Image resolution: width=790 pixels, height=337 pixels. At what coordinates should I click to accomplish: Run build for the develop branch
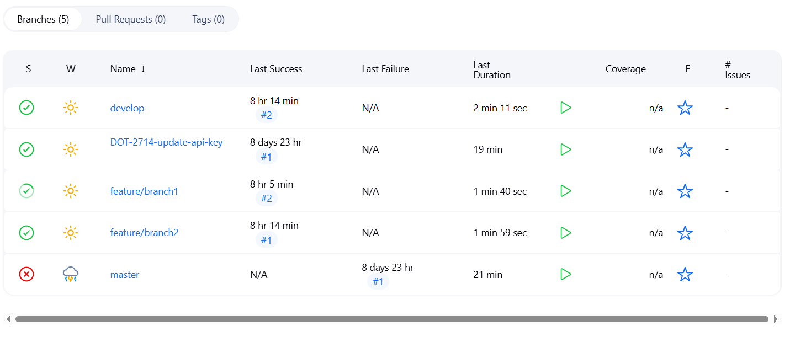point(565,108)
